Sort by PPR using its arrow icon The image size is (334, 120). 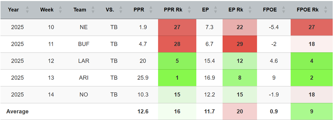tap(151, 10)
